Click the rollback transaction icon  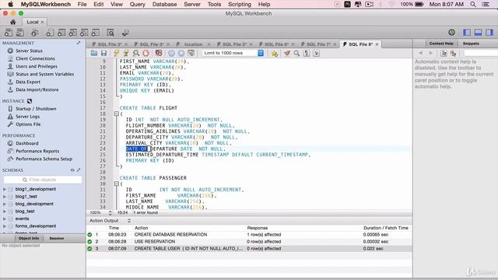[181, 53]
